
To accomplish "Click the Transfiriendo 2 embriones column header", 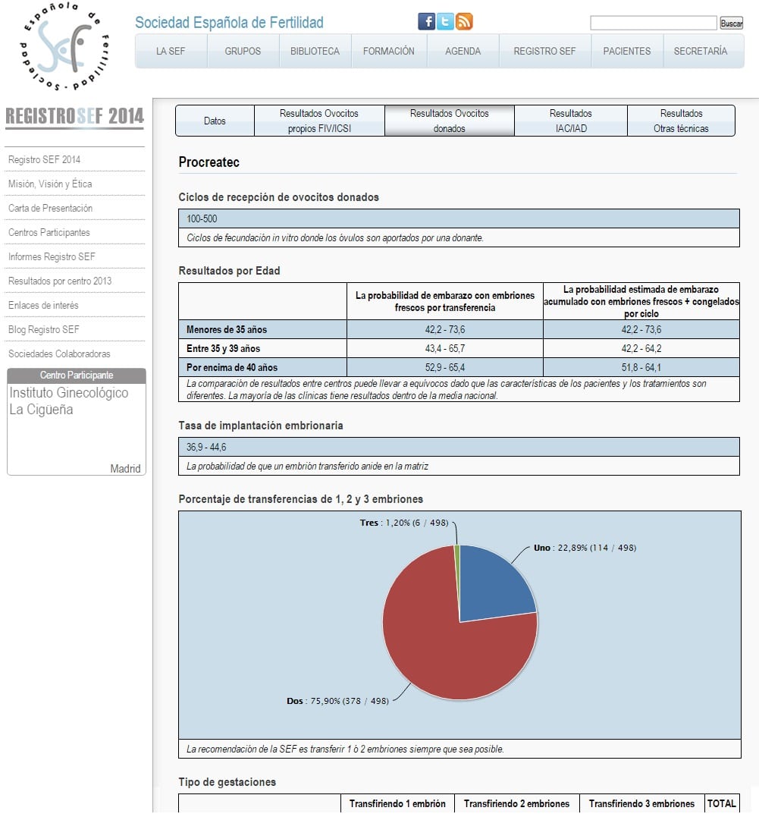I will click(x=517, y=803).
